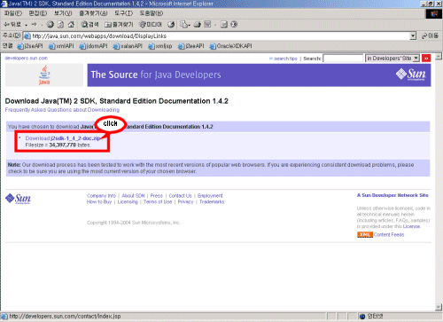Click the scrollbar down arrow
The width and height of the screenshot is (443, 322).
click(439, 308)
